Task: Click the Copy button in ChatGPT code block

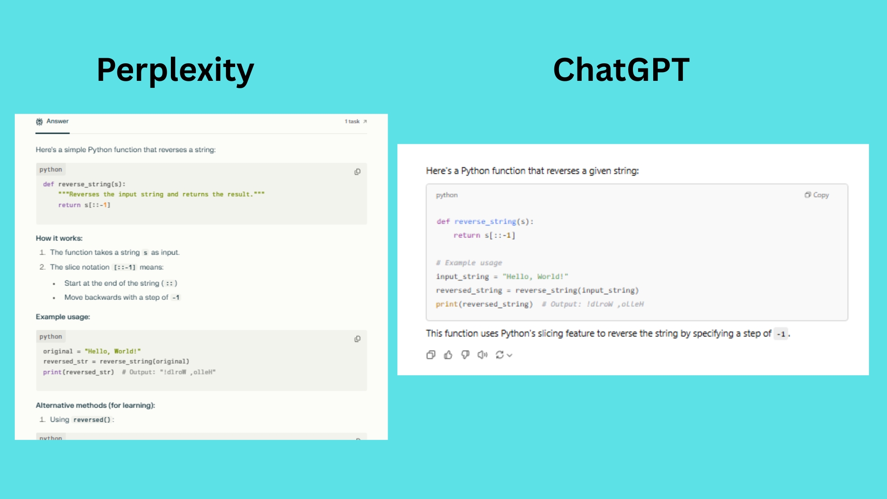Action: [x=817, y=195]
